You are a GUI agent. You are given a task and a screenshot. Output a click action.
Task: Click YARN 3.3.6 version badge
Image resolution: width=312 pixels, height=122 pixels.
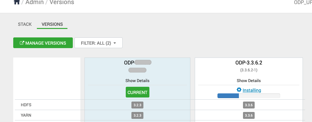[249, 115]
